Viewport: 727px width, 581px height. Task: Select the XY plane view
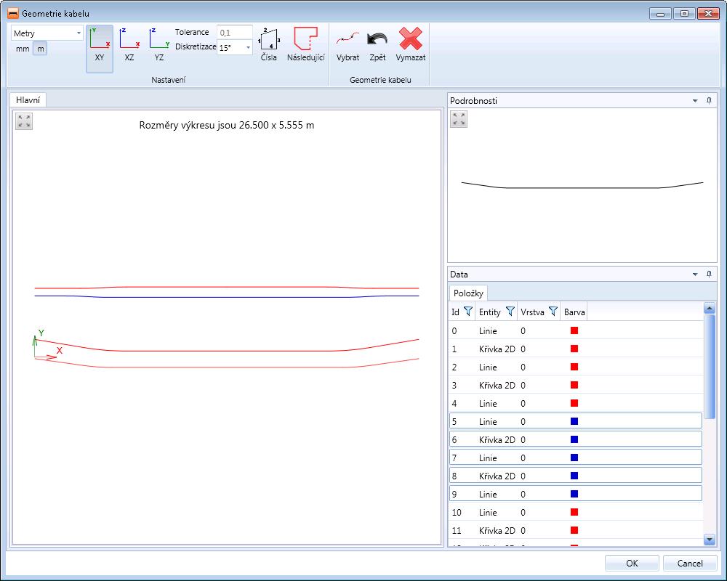pos(100,49)
